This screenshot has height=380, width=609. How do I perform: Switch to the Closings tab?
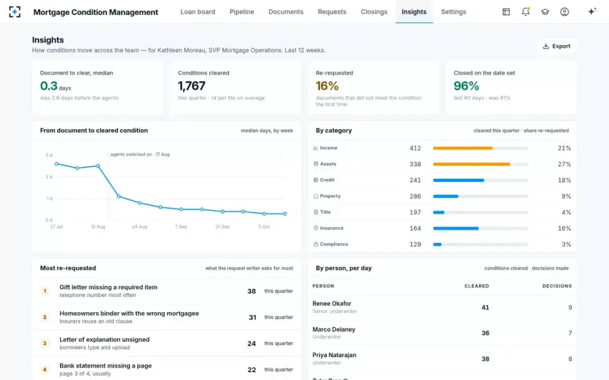coord(374,12)
